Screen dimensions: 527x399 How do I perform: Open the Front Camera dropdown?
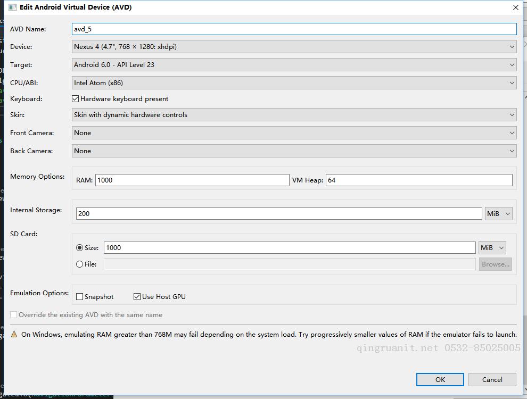[294, 133]
